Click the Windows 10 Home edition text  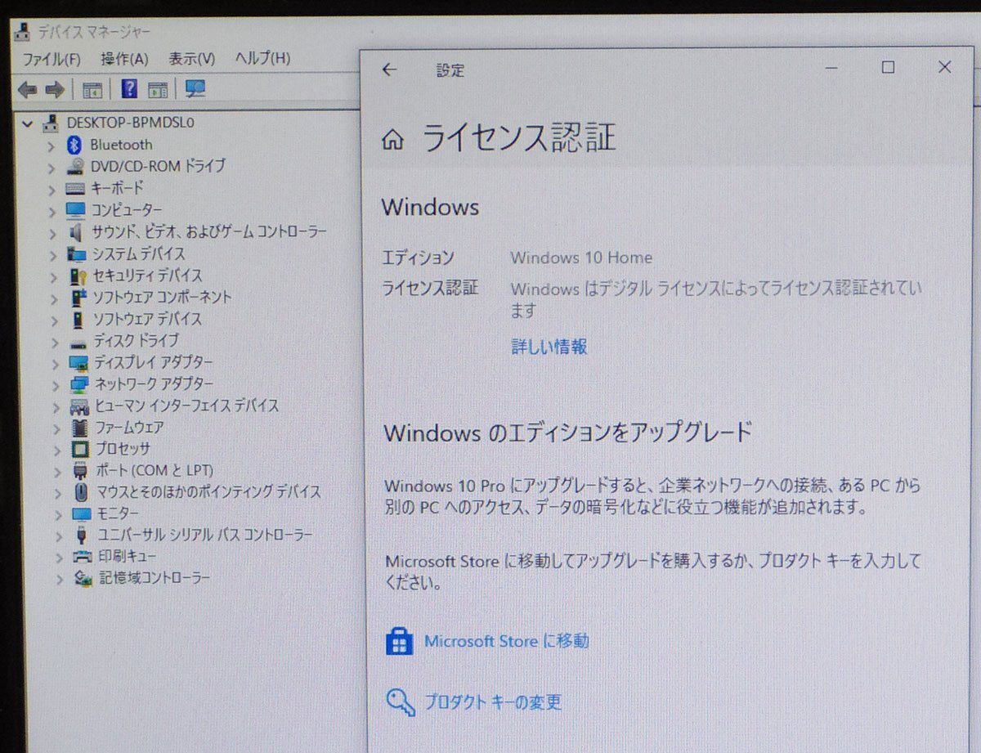pos(582,258)
